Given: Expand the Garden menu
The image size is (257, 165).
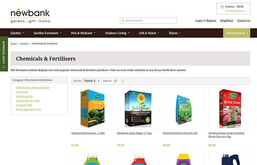Looking at the screenshot, I should [x=17, y=33].
